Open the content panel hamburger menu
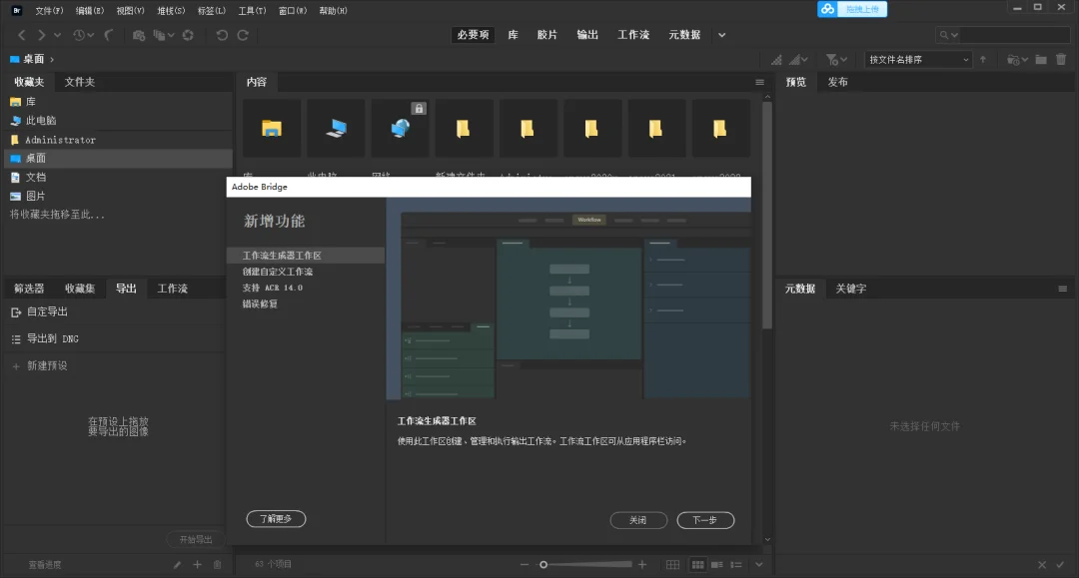Image resolution: width=1079 pixels, height=578 pixels. (x=759, y=83)
